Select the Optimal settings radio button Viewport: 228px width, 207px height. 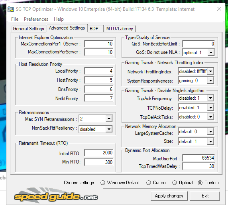[x=175, y=183]
